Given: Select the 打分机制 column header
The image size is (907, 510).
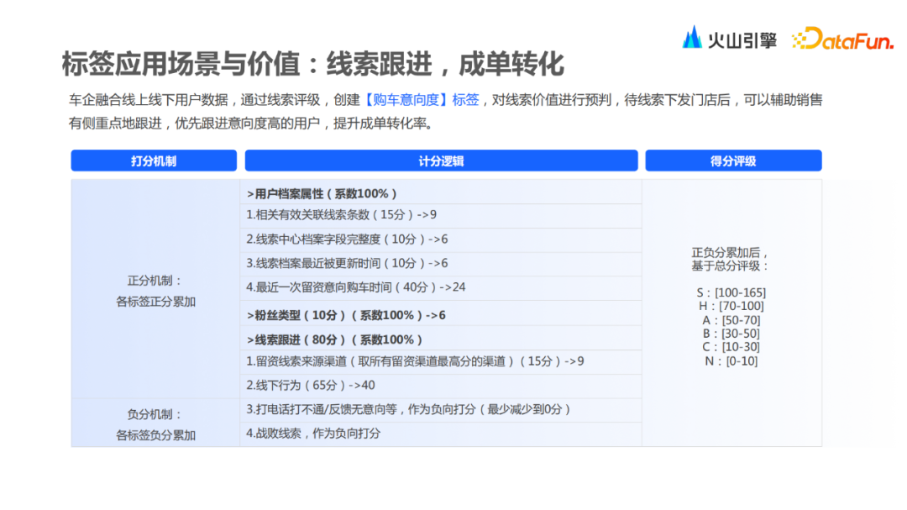Looking at the screenshot, I should click(x=154, y=160).
